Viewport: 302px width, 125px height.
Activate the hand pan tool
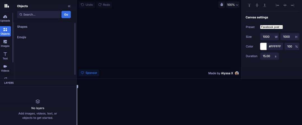221,5
